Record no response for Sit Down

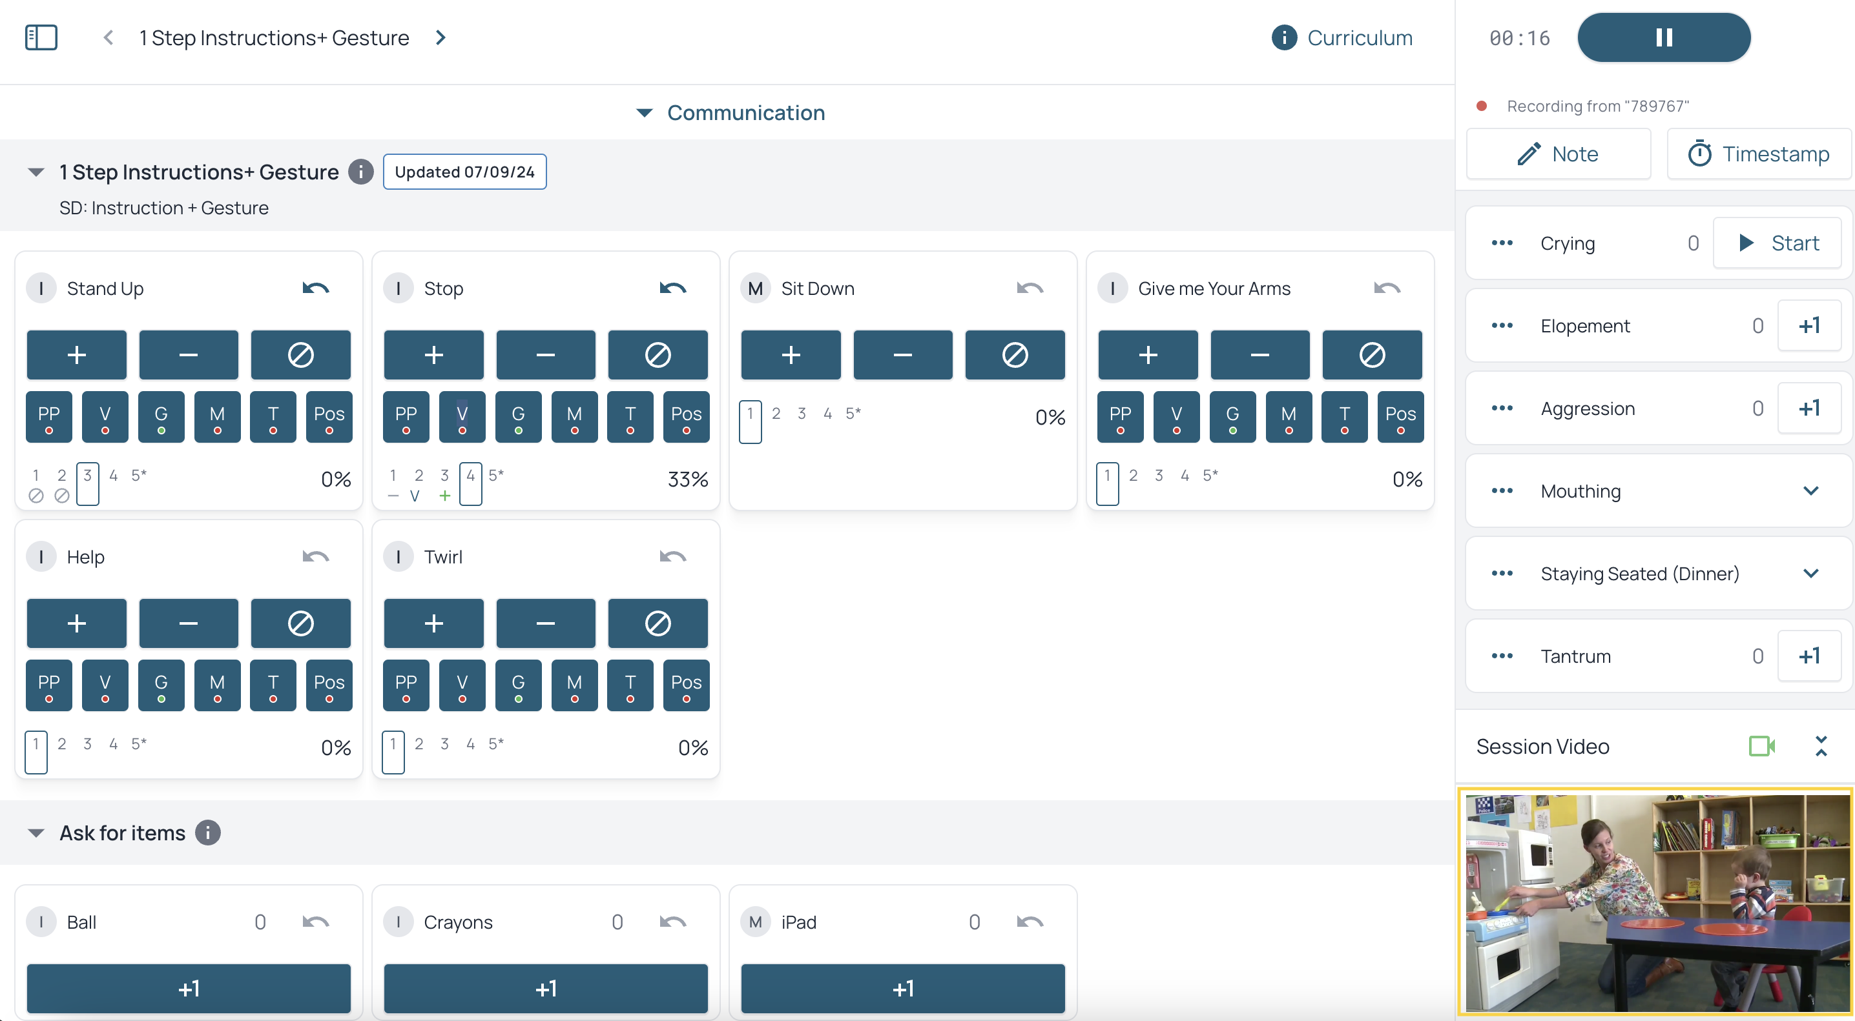click(x=1015, y=355)
